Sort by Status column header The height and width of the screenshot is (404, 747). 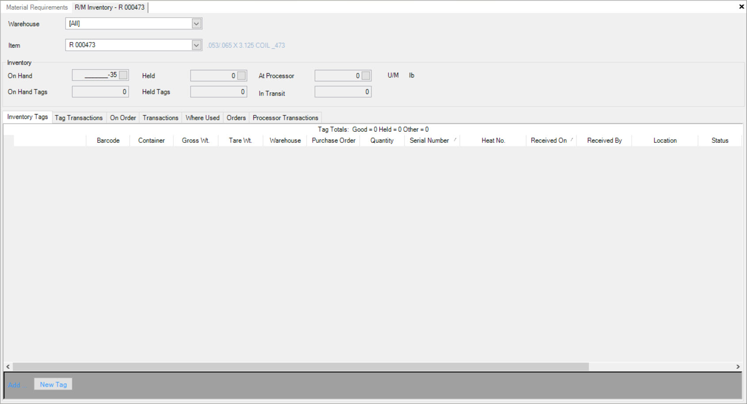720,141
